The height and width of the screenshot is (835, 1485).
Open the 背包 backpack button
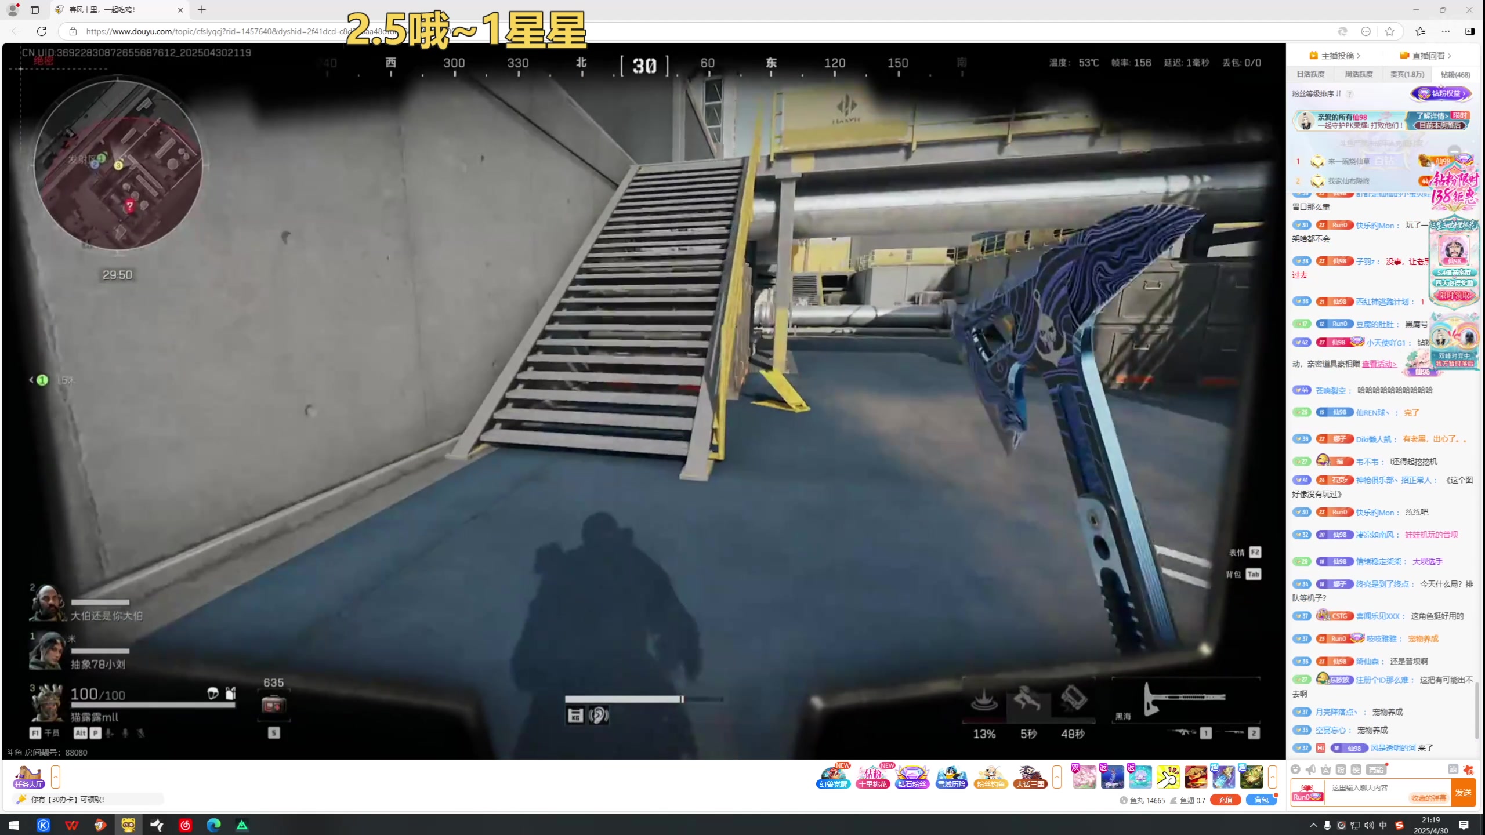(x=1261, y=800)
